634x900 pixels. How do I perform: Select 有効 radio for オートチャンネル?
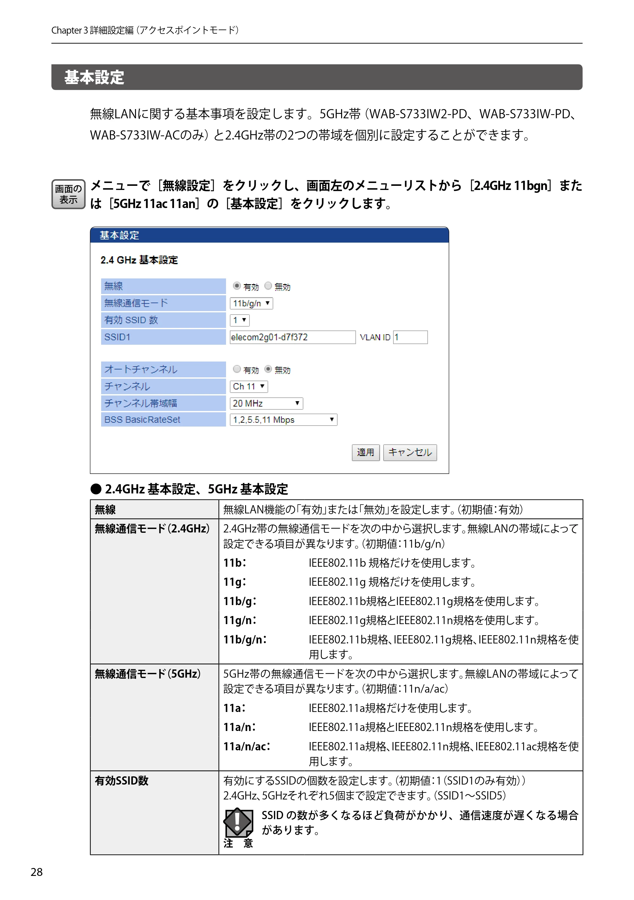(x=237, y=369)
